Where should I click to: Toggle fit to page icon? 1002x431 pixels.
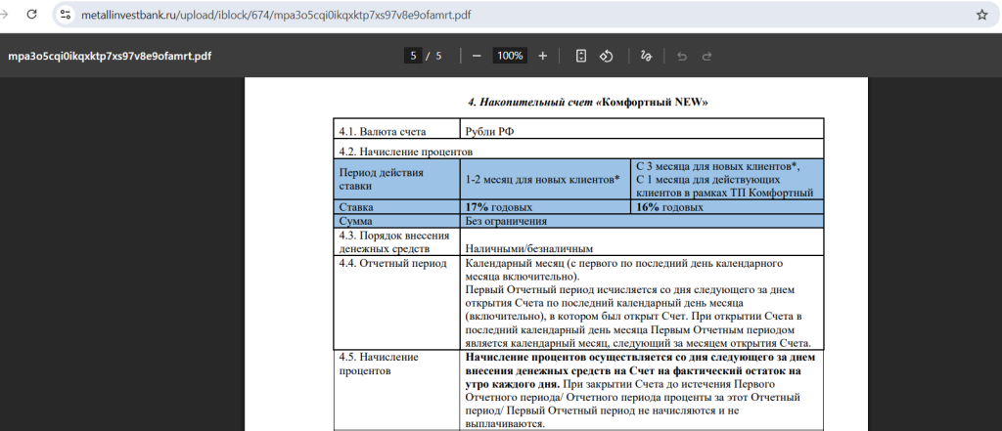581,56
